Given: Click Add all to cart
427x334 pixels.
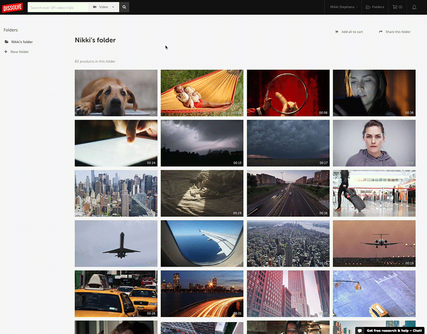Looking at the screenshot, I should pyautogui.click(x=349, y=32).
